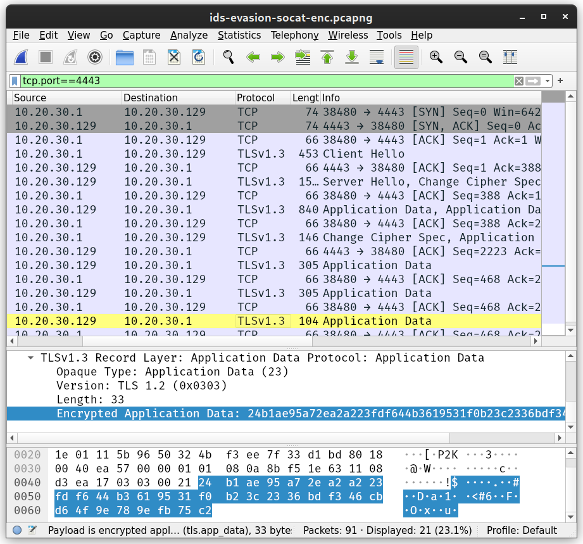Click the Destination column header
Viewport: 583px width, 544px height.
[179, 98]
